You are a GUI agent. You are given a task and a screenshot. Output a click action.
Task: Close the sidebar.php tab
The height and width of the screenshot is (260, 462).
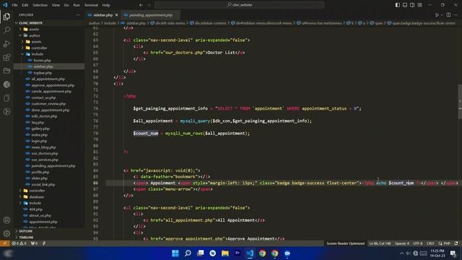(x=117, y=14)
